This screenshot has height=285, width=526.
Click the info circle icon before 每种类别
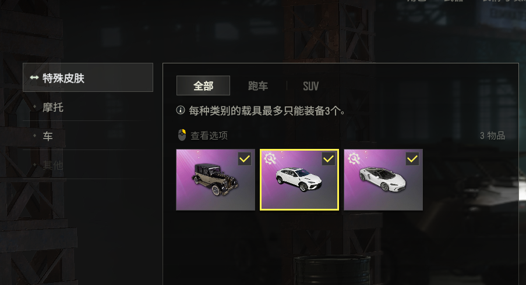181,110
